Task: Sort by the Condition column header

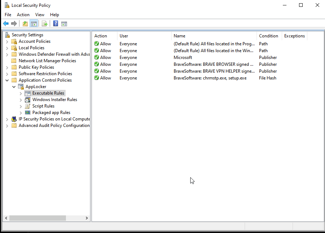Action: click(x=269, y=36)
